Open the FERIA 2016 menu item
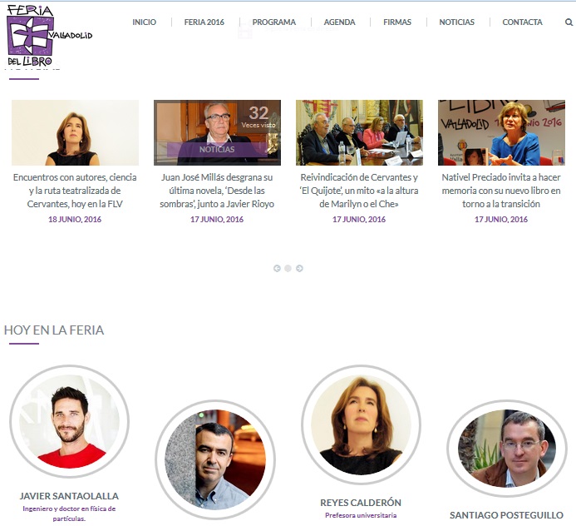Image resolution: width=576 pixels, height=526 pixels. tap(204, 22)
